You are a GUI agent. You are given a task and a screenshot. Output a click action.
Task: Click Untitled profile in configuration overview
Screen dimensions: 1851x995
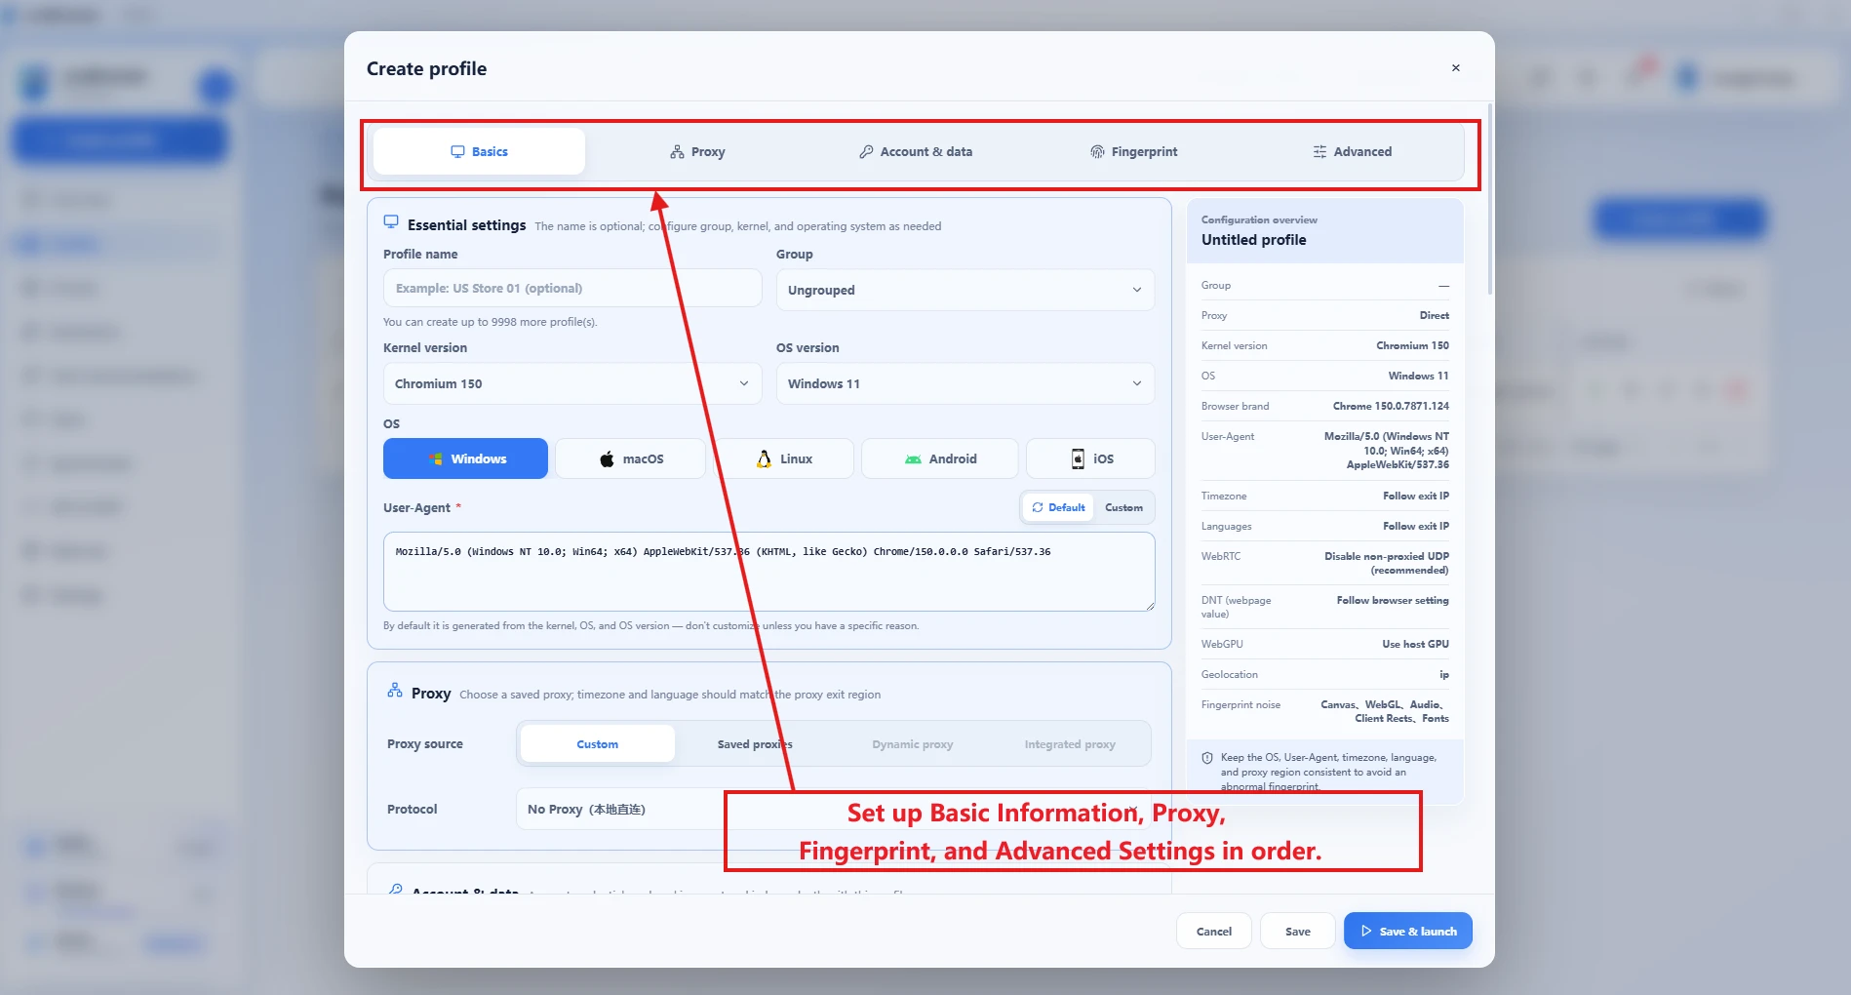(x=1253, y=240)
